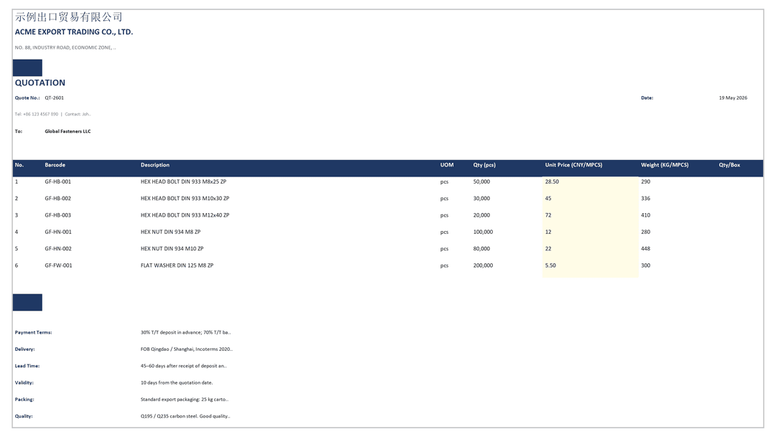Click the Date label
The image size is (776, 437).
coord(647,98)
